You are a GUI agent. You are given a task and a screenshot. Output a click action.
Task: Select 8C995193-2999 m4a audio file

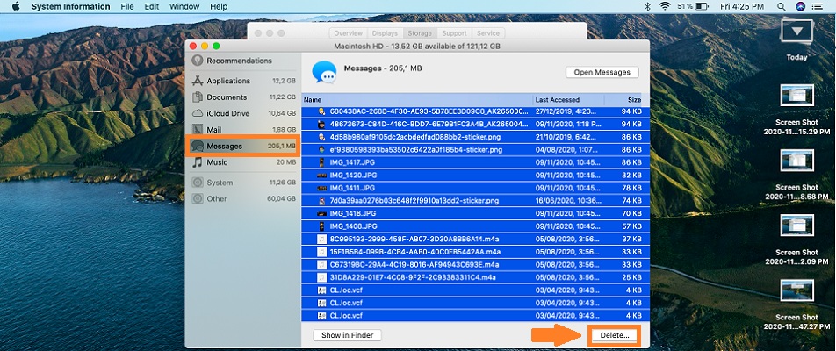pyautogui.click(x=476, y=239)
